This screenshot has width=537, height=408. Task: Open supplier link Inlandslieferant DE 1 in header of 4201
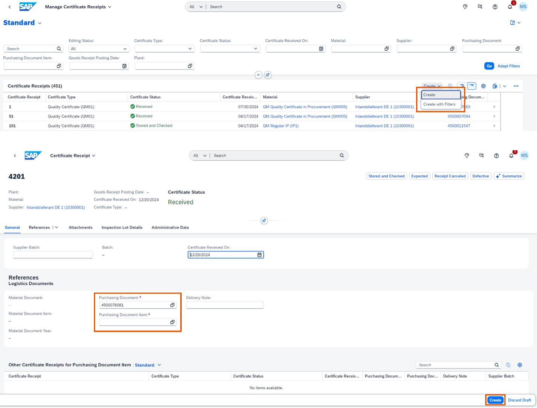tap(56, 208)
